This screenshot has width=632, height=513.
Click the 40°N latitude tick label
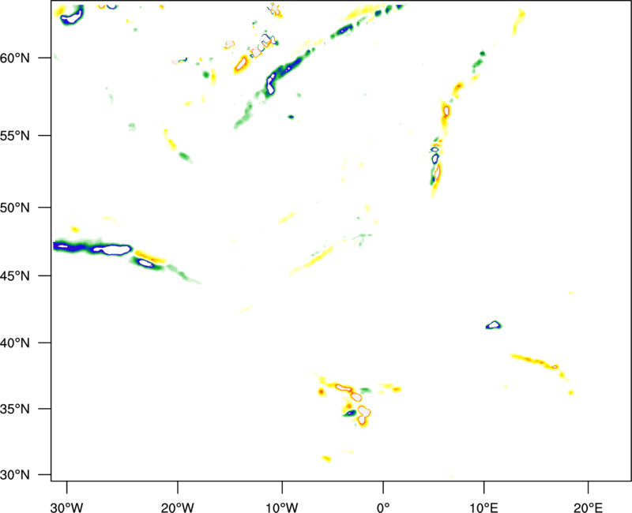[x=15, y=343]
